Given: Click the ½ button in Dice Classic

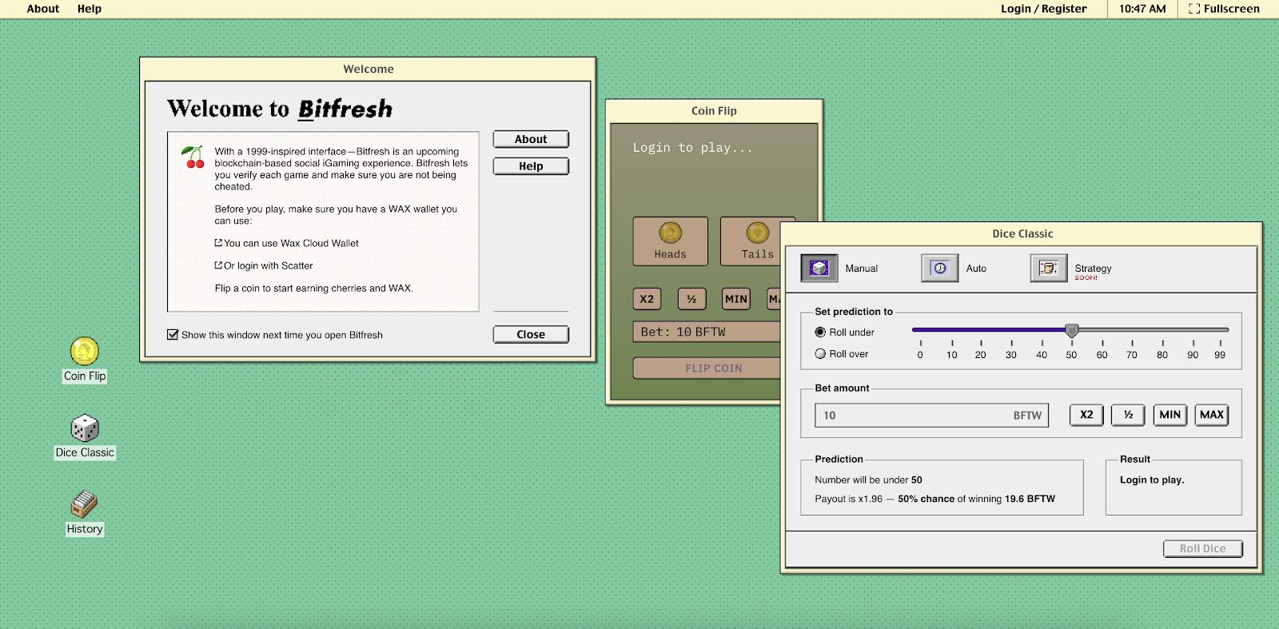Looking at the screenshot, I should pos(1128,415).
